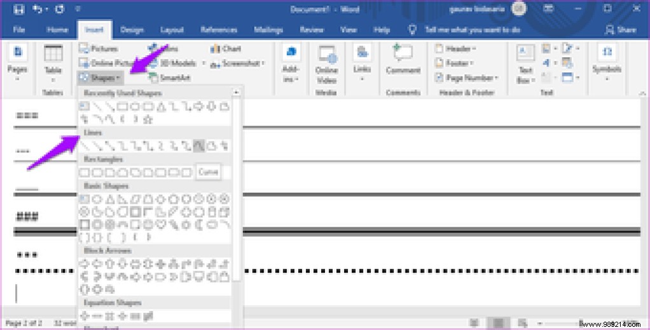650x330 pixels.
Task: Insert a Chart
Action: tap(226, 49)
